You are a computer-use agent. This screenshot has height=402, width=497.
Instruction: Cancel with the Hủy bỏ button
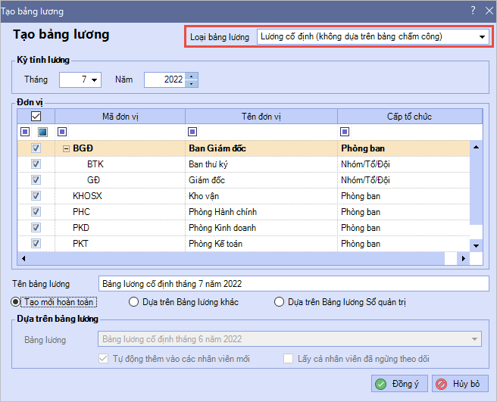click(x=460, y=384)
